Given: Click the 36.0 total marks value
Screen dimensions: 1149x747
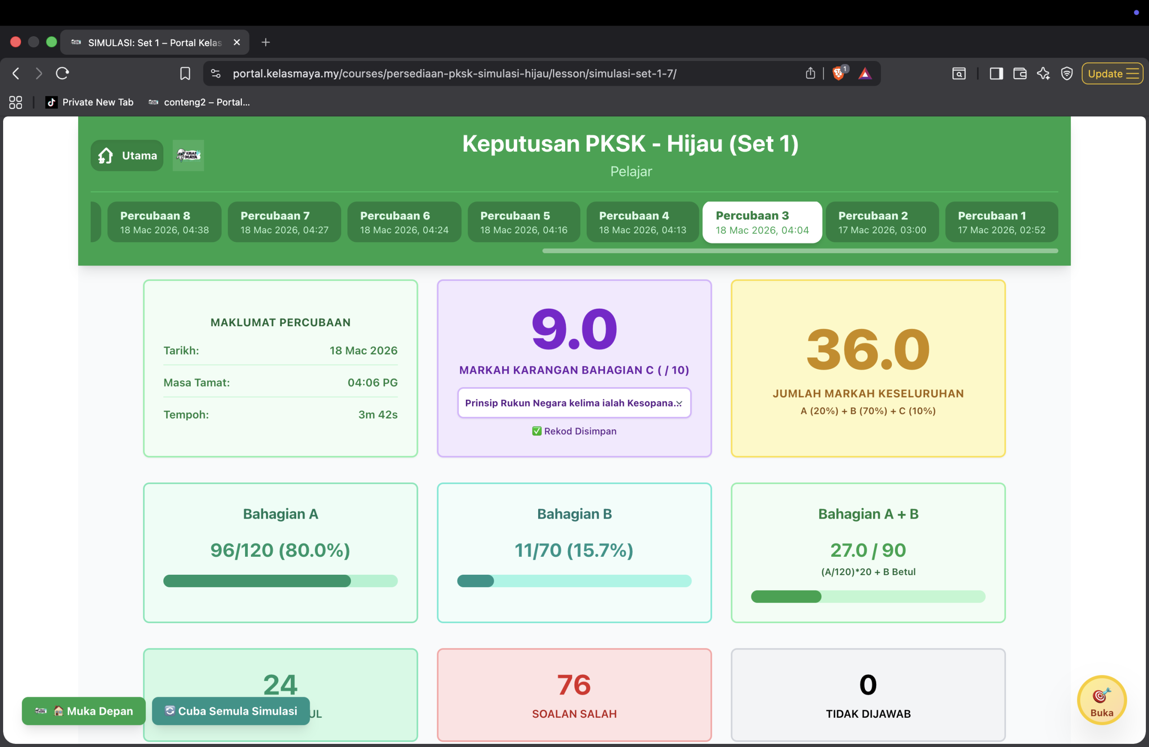Looking at the screenshot, I should click(868, 349).
